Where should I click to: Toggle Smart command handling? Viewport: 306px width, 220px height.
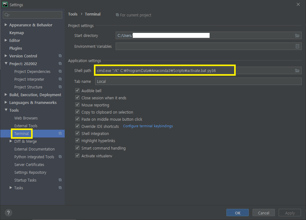(77, 148)
